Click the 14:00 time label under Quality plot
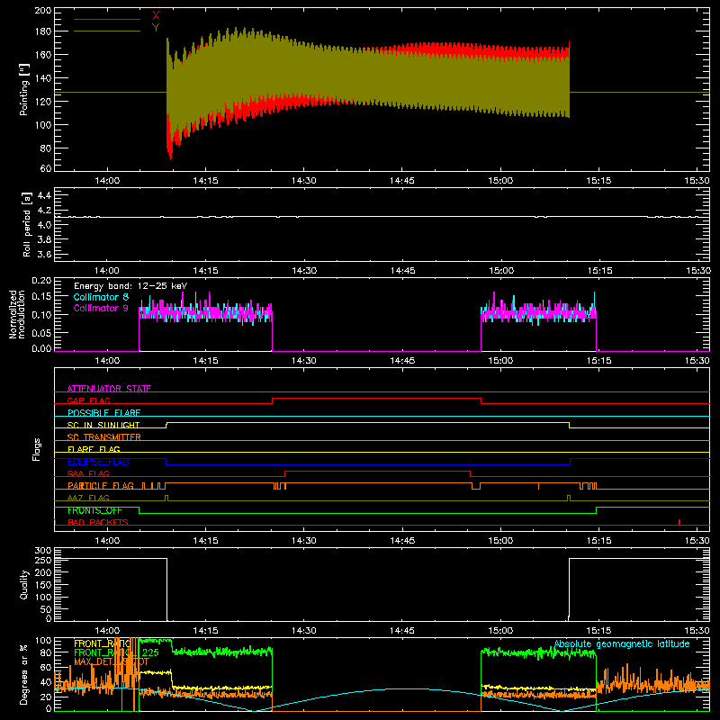 point(107,631)
